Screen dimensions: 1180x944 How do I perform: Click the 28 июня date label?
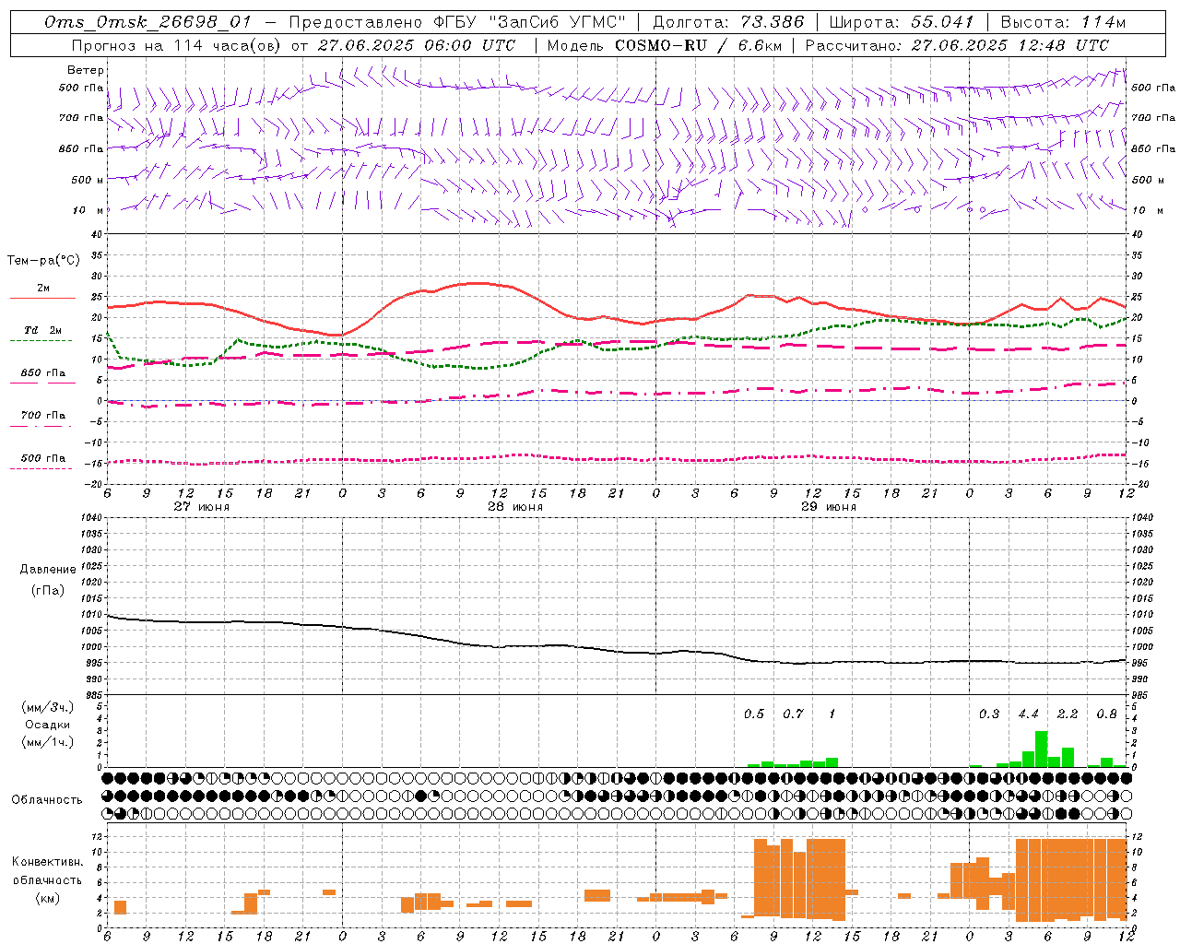point(515,507)
